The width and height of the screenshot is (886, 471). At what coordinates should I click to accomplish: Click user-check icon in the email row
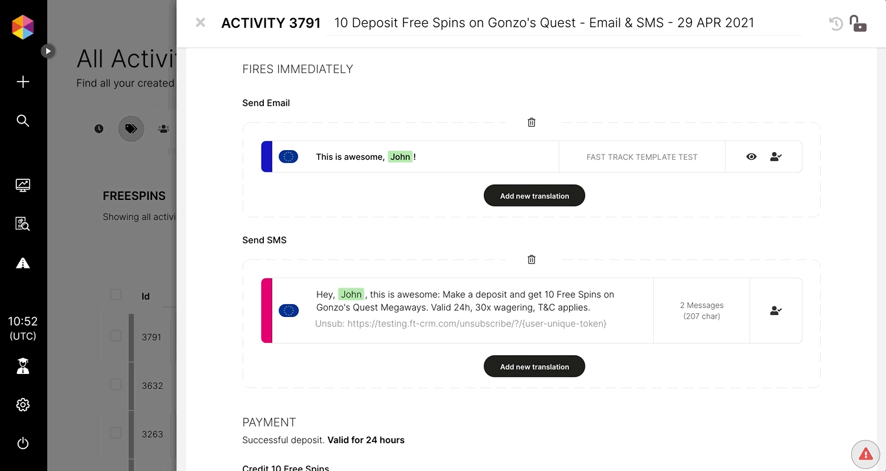coord(776,157)
